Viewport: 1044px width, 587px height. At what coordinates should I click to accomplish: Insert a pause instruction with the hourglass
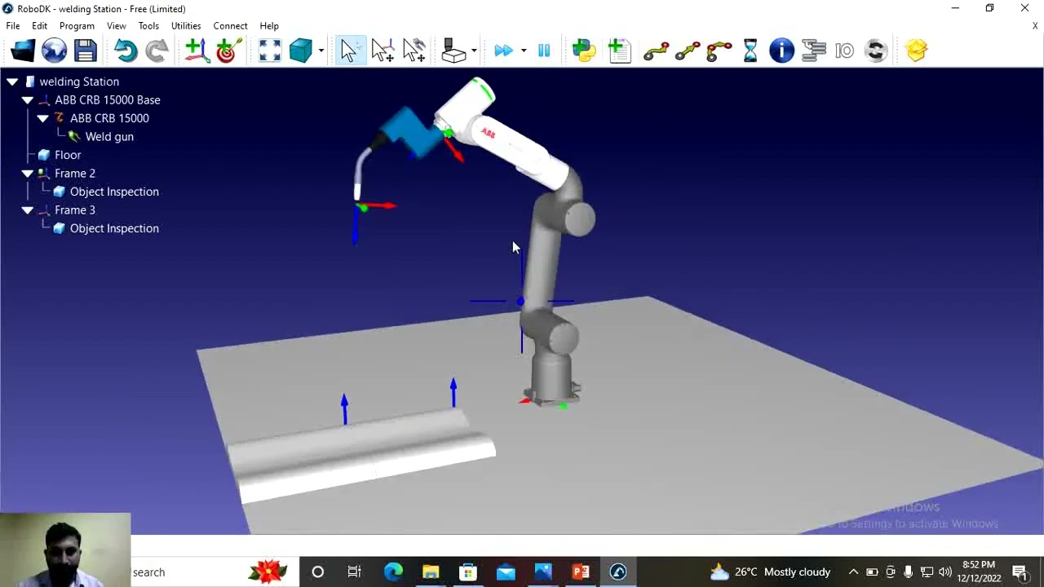[750, 51]
